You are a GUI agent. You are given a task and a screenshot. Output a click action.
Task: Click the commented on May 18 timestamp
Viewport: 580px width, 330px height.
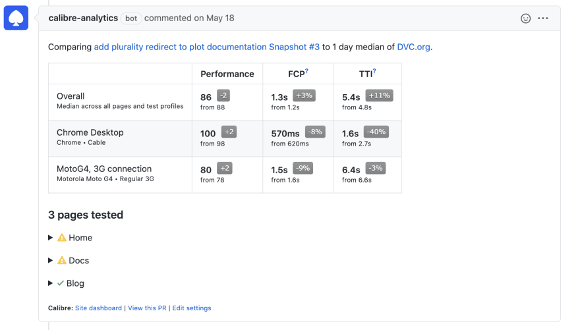(189, 18)
